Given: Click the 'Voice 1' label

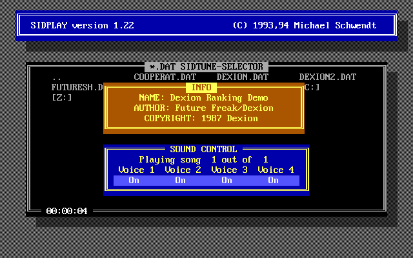Looking at the screenshot, I should click(x=136, y=170).
